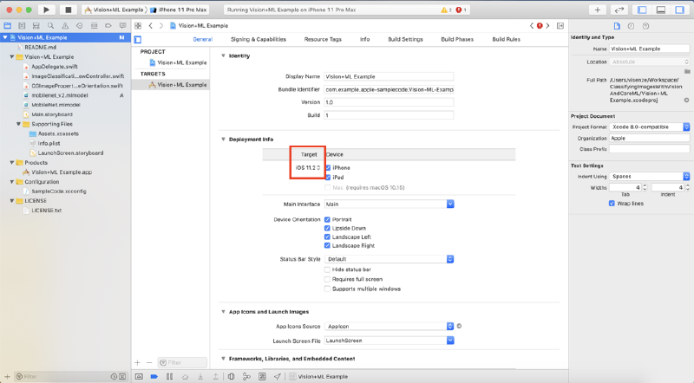
Task: Toggle the project and targets list sidebar
Action: (138, 39)
